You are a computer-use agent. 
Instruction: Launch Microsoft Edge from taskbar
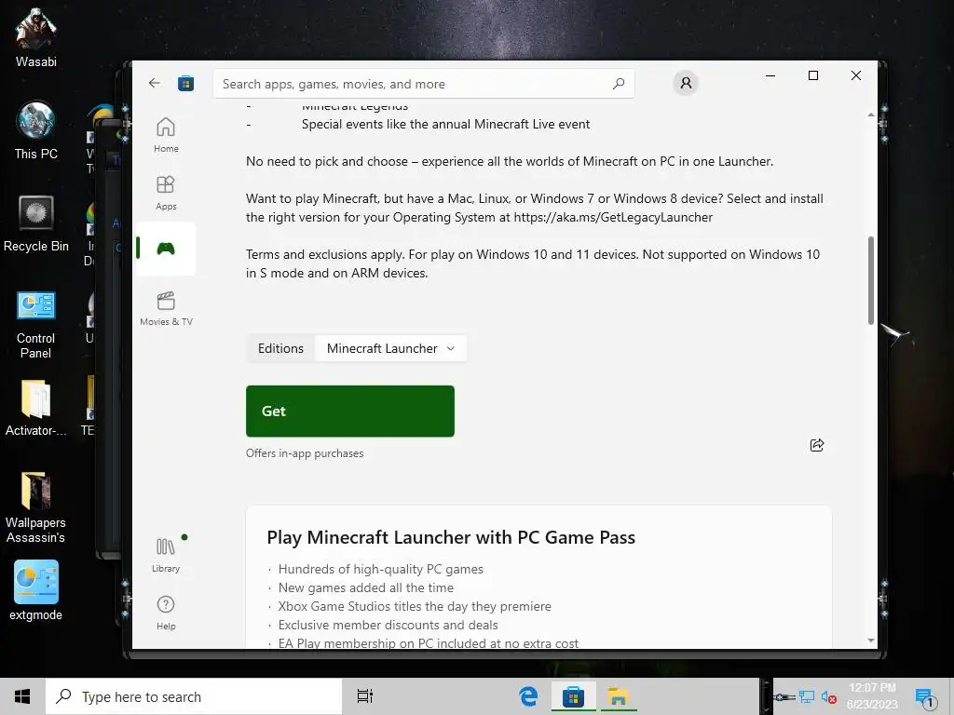point(528,696)
